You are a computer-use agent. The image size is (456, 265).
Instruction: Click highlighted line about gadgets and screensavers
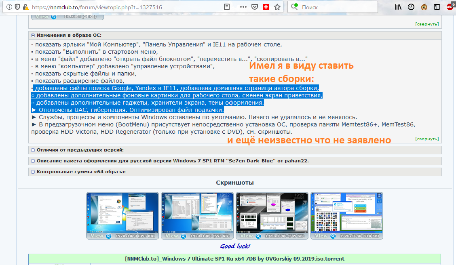tap(148, 103)
